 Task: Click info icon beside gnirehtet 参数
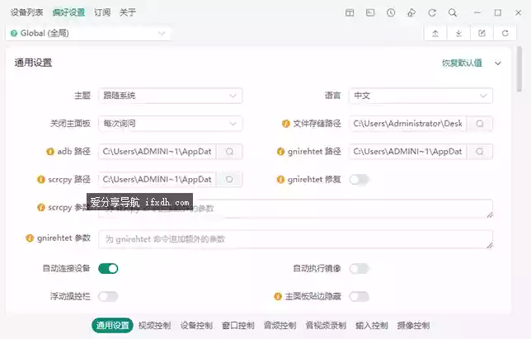coord(30,238)
